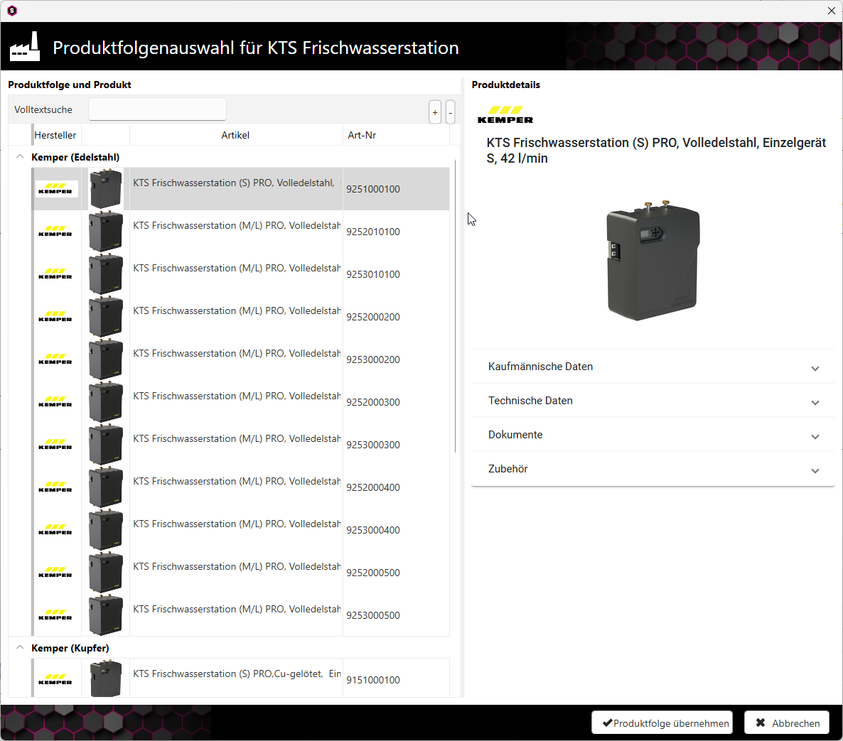Click Kemper logo in row 9252000400
The height and width of the screenshot is (741, 843).
[55, 487]
